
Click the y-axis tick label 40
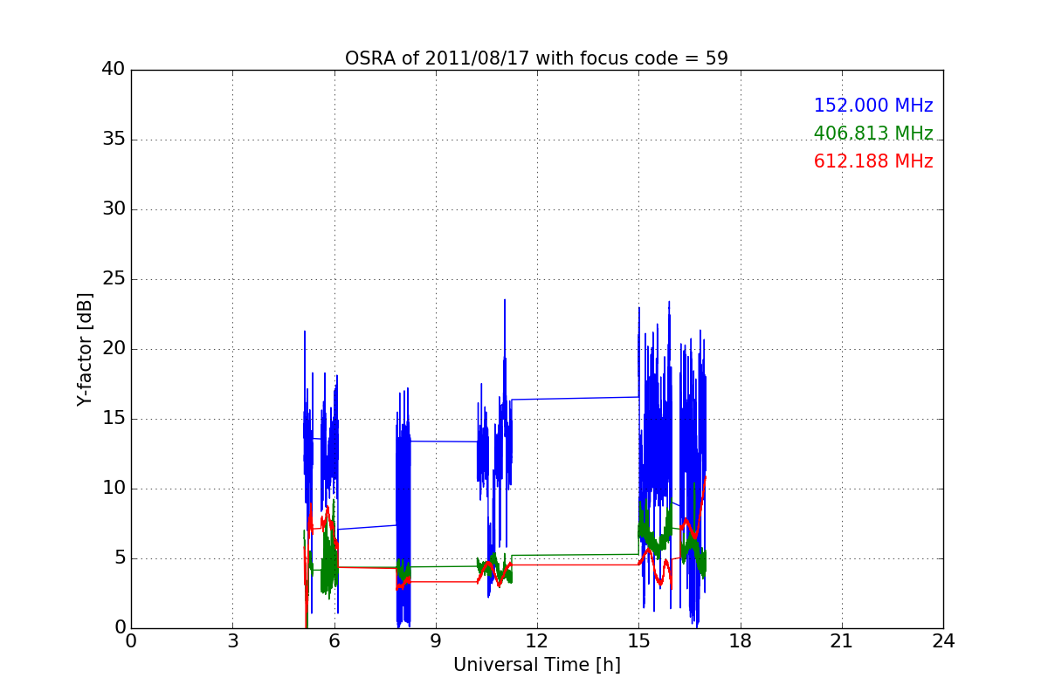click(x=114, y=70)
